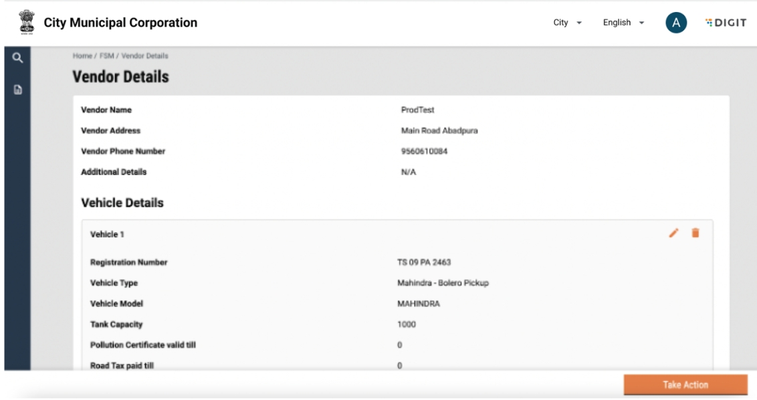Image resolution: width=757 pixels, height=400 pixels.
Task: Open the user avatar "A" profile menu
Action: pos(676,23)
